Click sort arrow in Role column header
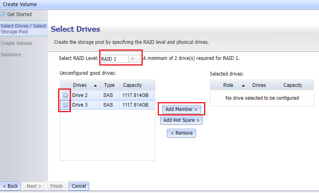Viewport: 319px width, 193px height. tap(243, 86)
